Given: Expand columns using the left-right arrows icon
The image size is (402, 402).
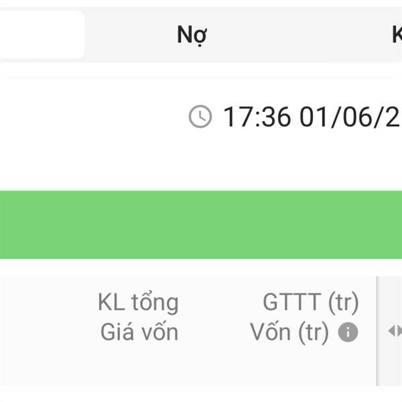Looking at the screenshot, I should pos(395,331).
